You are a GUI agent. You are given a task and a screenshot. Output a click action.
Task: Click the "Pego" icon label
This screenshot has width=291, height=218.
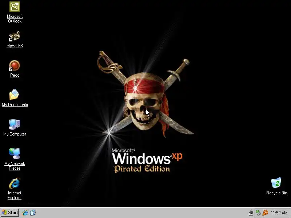pos(15,75)
